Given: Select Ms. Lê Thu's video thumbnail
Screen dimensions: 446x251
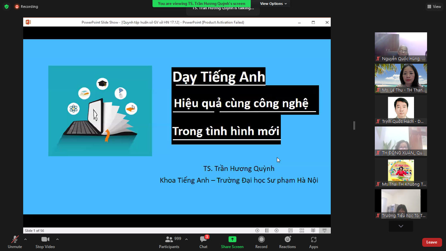Looking at the screenshot, I should tap(401, 78).
